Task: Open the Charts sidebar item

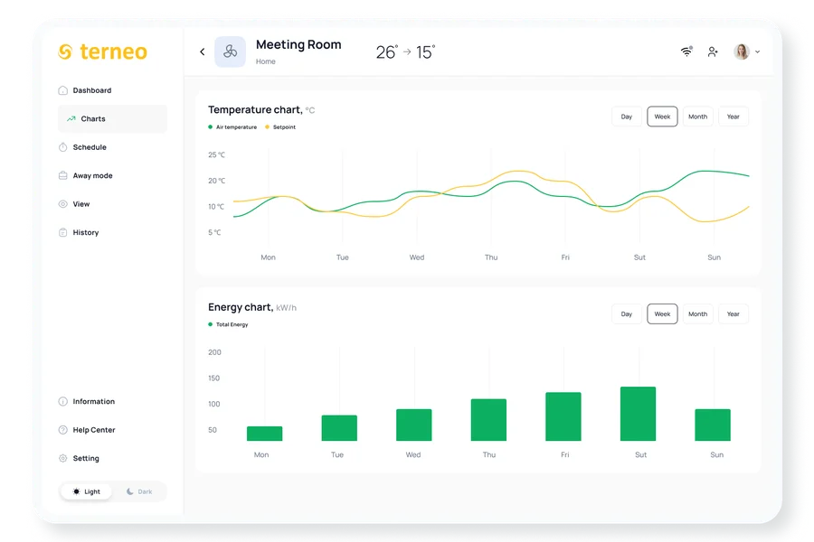Action: point(92,119)
